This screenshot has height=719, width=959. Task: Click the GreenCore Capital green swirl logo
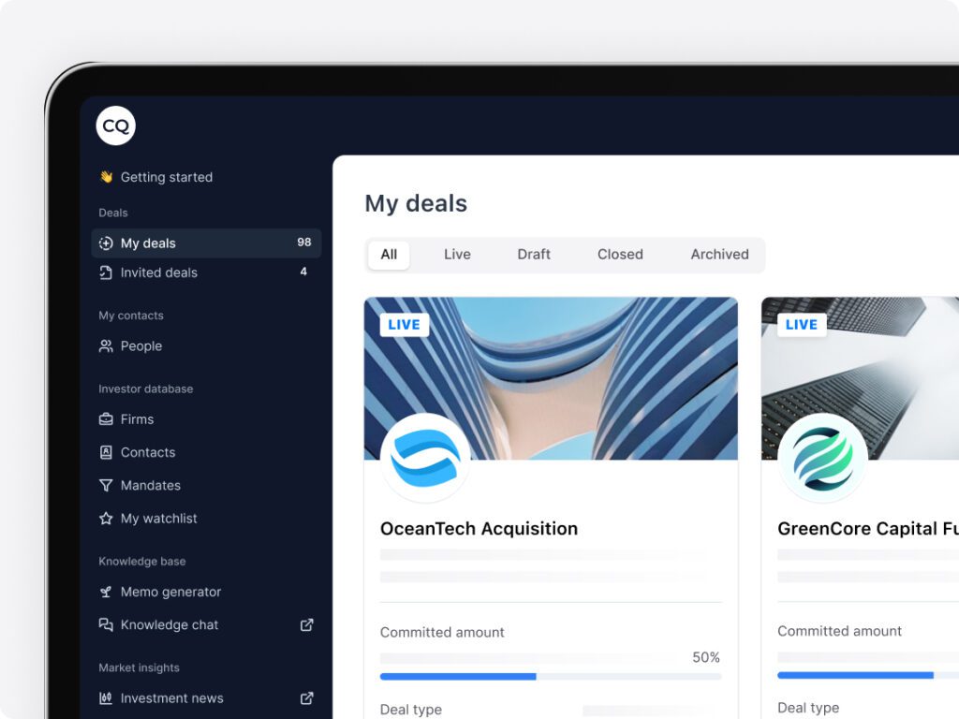pyautogui.click(x=822, y=458)
